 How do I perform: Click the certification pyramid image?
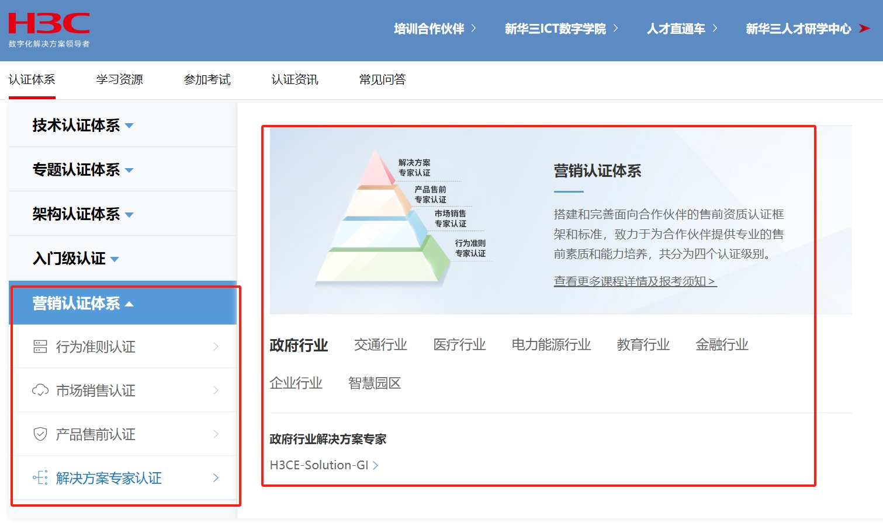pos(383,217)
